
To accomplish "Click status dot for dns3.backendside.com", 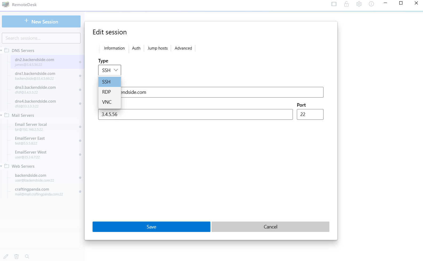I will [x=80, y=90].
